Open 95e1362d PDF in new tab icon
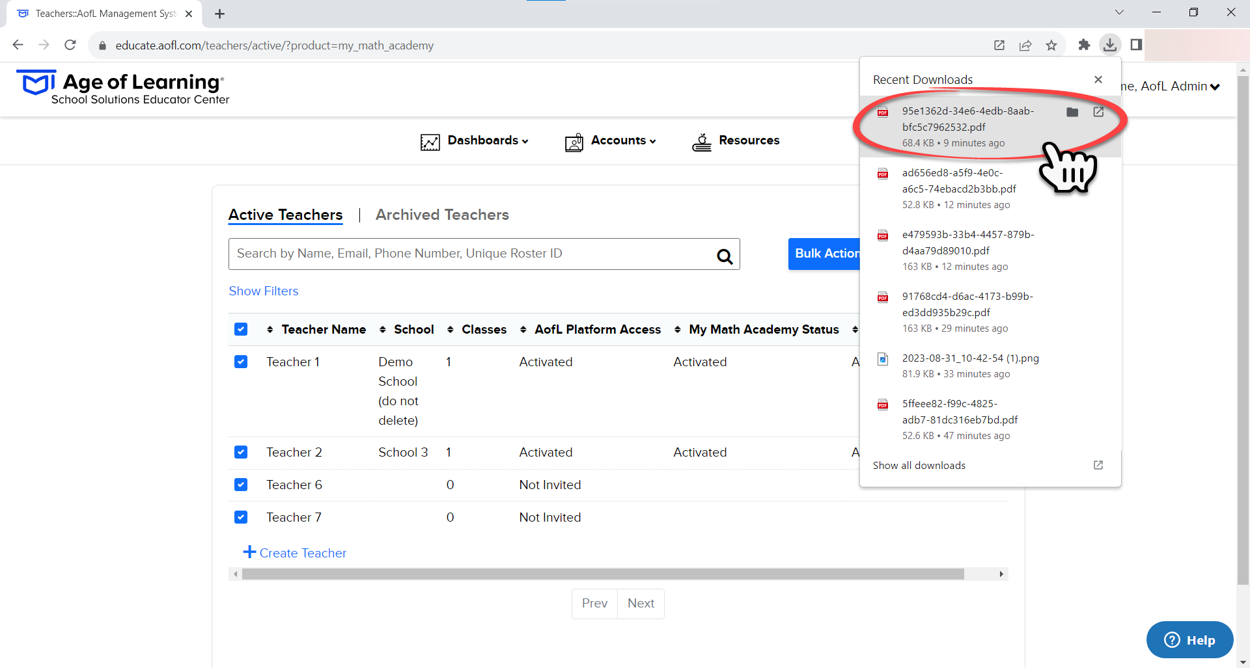This screenshot has height=668, width=1250. (1098, 112)
